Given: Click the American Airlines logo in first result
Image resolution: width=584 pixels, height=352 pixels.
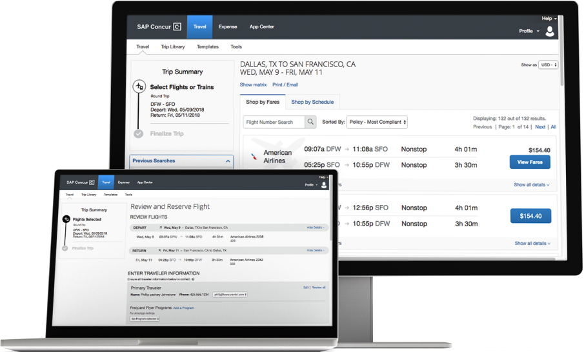Looking at the screenshot, I should click(x=254, y=157).
